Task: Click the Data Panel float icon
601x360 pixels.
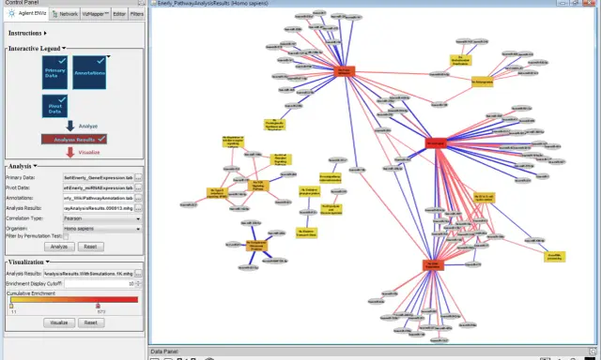Action: [593, 352]
